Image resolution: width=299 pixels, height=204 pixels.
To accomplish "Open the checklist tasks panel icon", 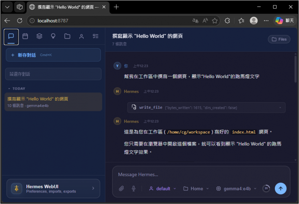I will pos(95,36).
